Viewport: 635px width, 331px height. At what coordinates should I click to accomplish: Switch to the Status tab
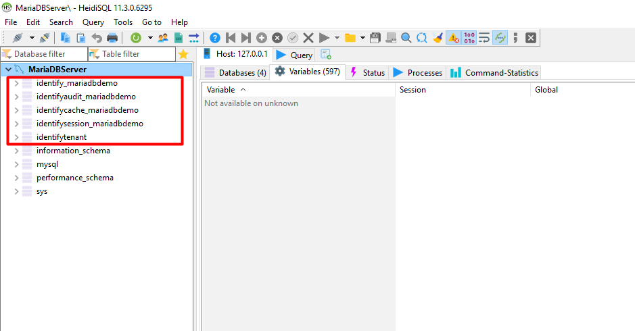[367, 73]
